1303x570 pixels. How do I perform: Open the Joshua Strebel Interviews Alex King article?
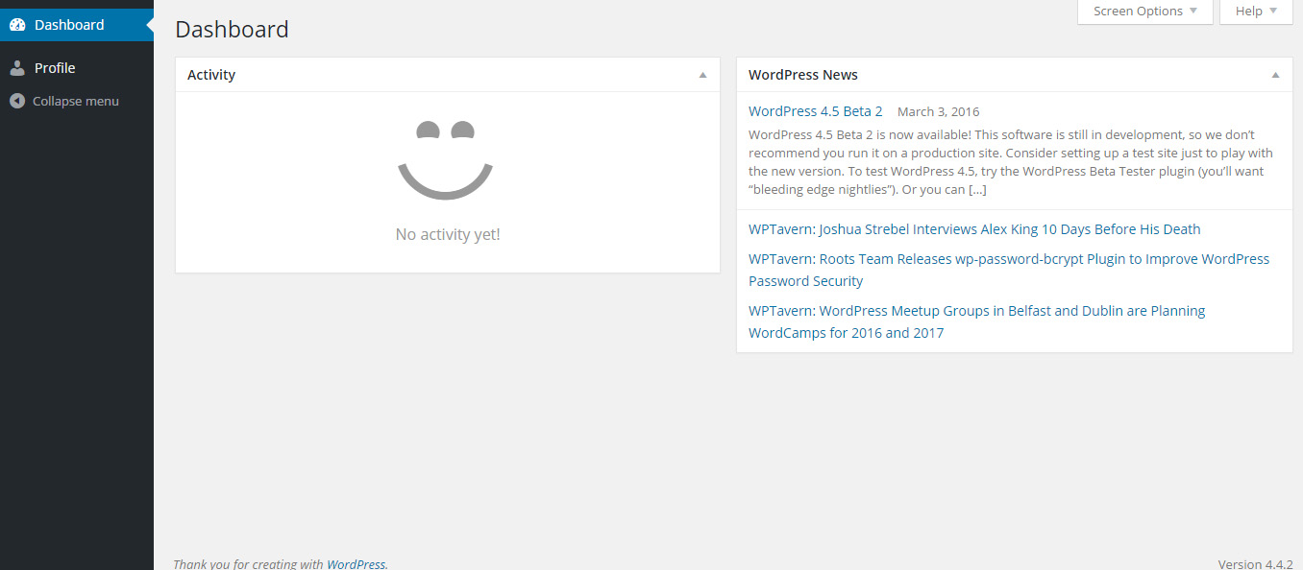[974, 229]
